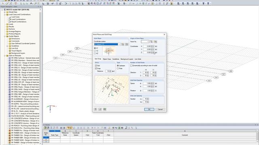Click the edit/units icon at dialog bottom
Image resolution: width=259 pixels, height=145 pixels.
[100, 109]
